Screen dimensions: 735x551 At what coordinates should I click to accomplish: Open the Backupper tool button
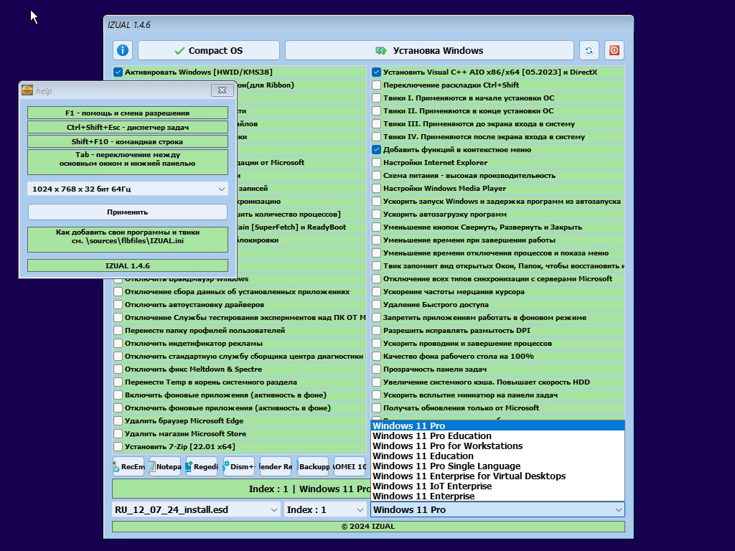313,466
